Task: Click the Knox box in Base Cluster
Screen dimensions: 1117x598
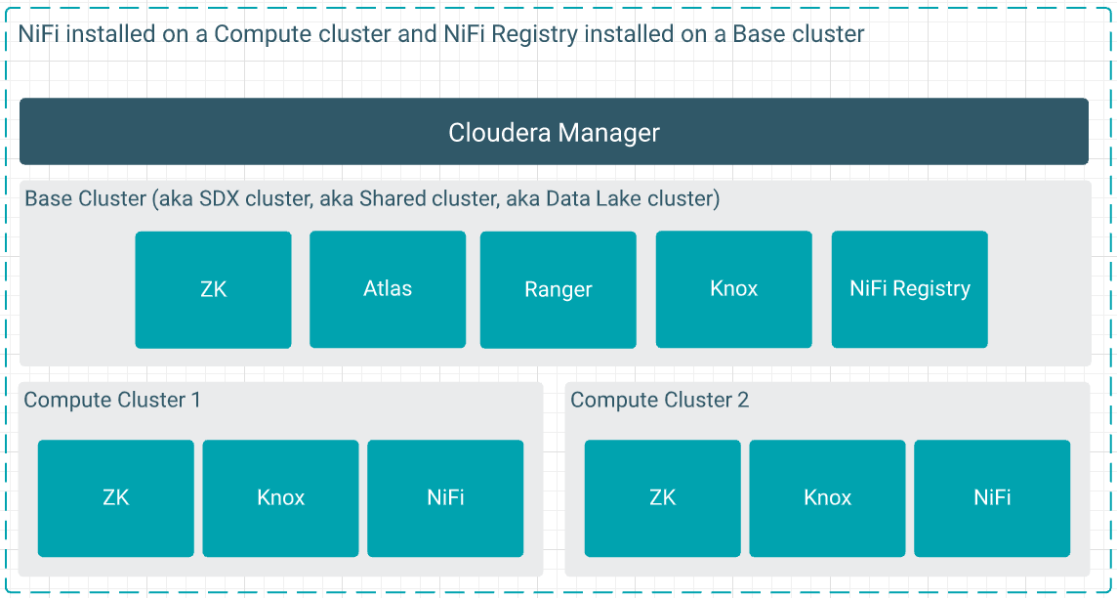Action: 733,289
